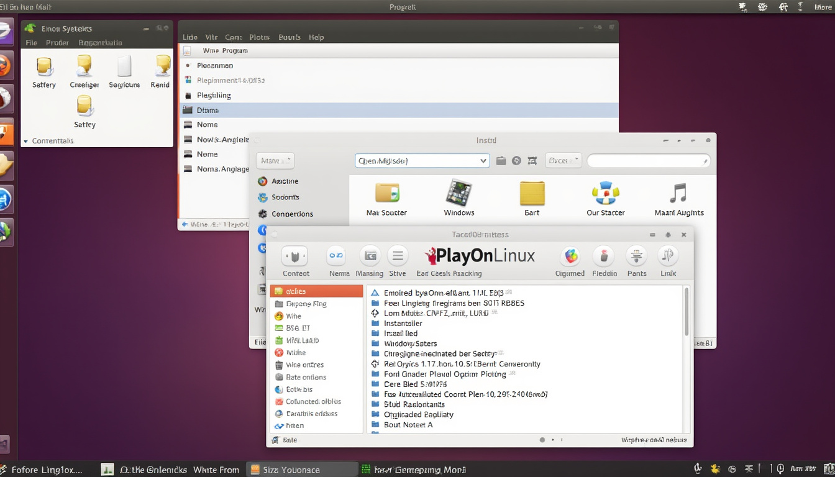Open the Plotus menu in the Wine window
Viewport: 835px width, 477px height.
(x=260, y=37)
